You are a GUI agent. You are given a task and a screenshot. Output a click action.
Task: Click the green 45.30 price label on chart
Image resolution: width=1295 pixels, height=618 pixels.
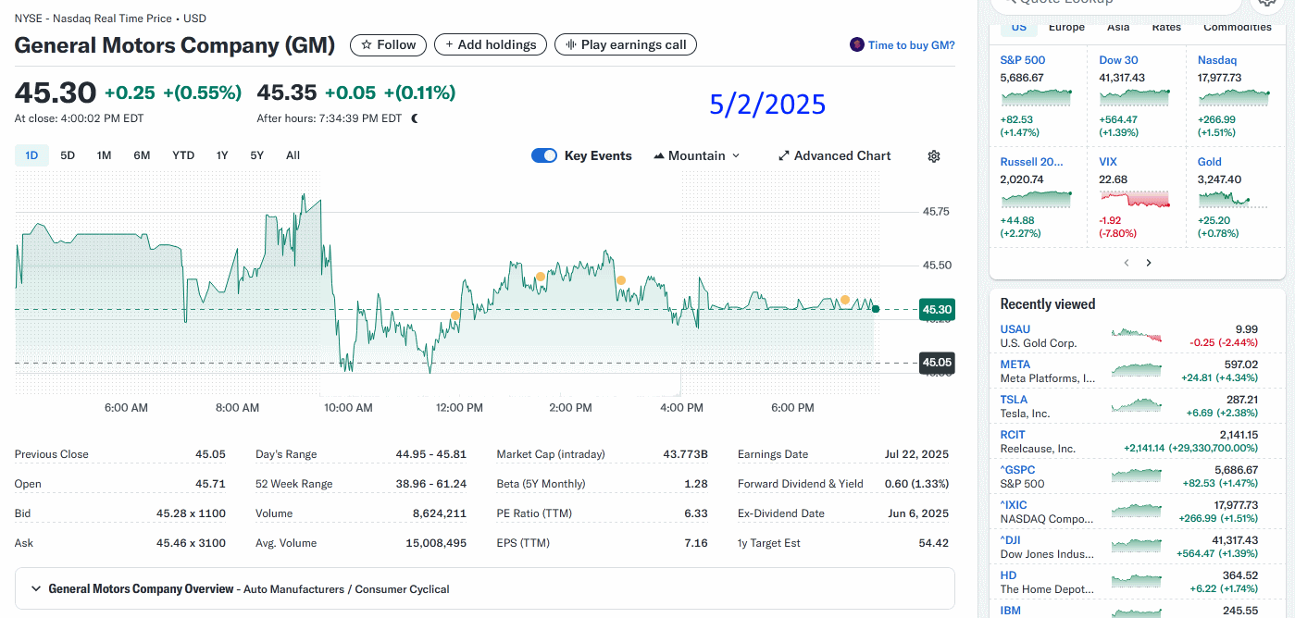click(936, 309)
